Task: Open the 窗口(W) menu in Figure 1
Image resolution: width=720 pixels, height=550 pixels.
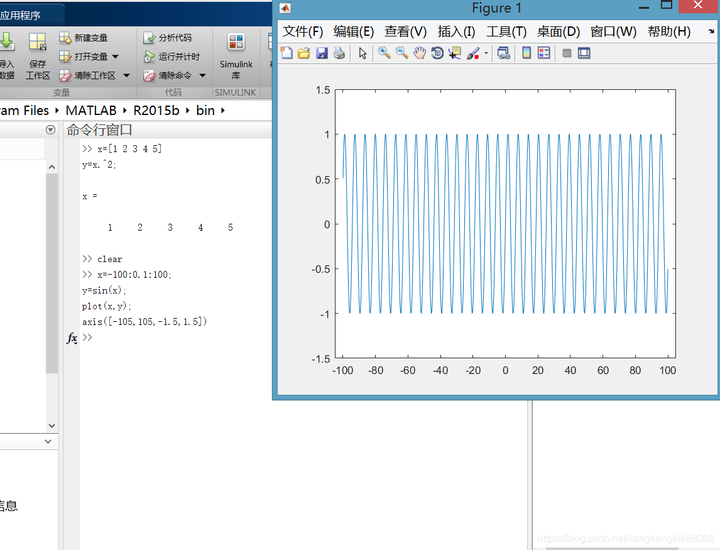Action: 613,31
